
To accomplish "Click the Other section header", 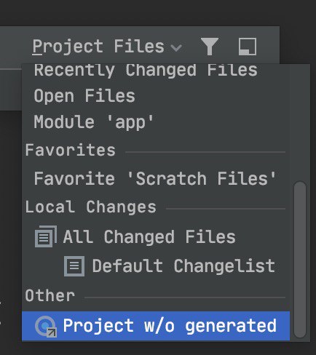I will click(50, 295).
